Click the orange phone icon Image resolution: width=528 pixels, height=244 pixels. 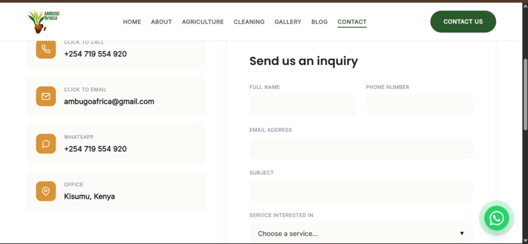point(46,49)
